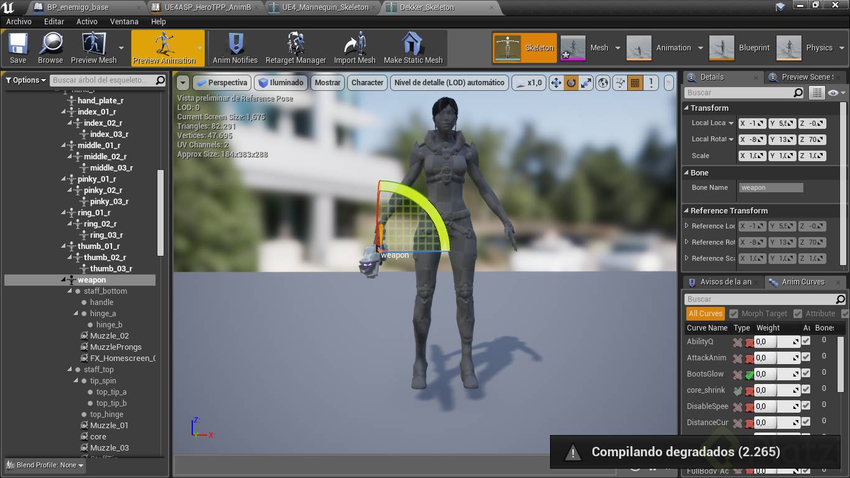Toggle morph type icon for core_shrink curve
Viewport: 850px width, 478px height.
click(737, 391)
